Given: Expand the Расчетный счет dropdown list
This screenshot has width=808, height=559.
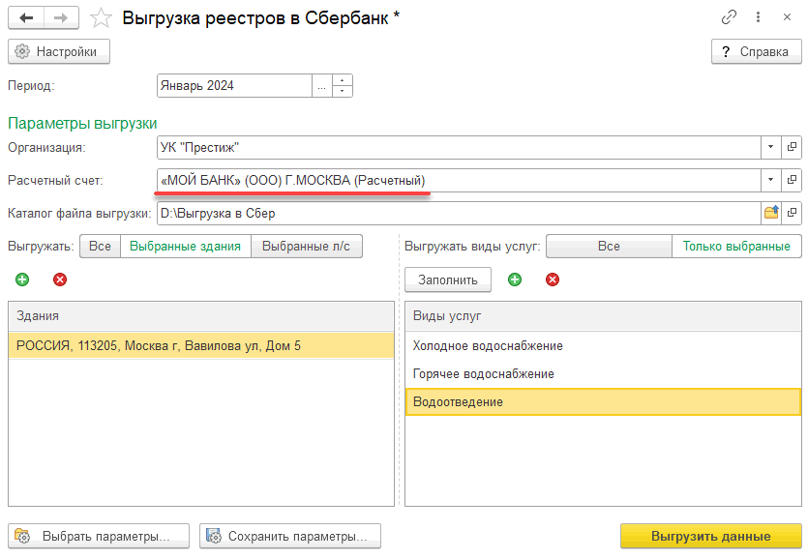Looking at the screenshot, I should pyautogui.click(x=771, y=180).
